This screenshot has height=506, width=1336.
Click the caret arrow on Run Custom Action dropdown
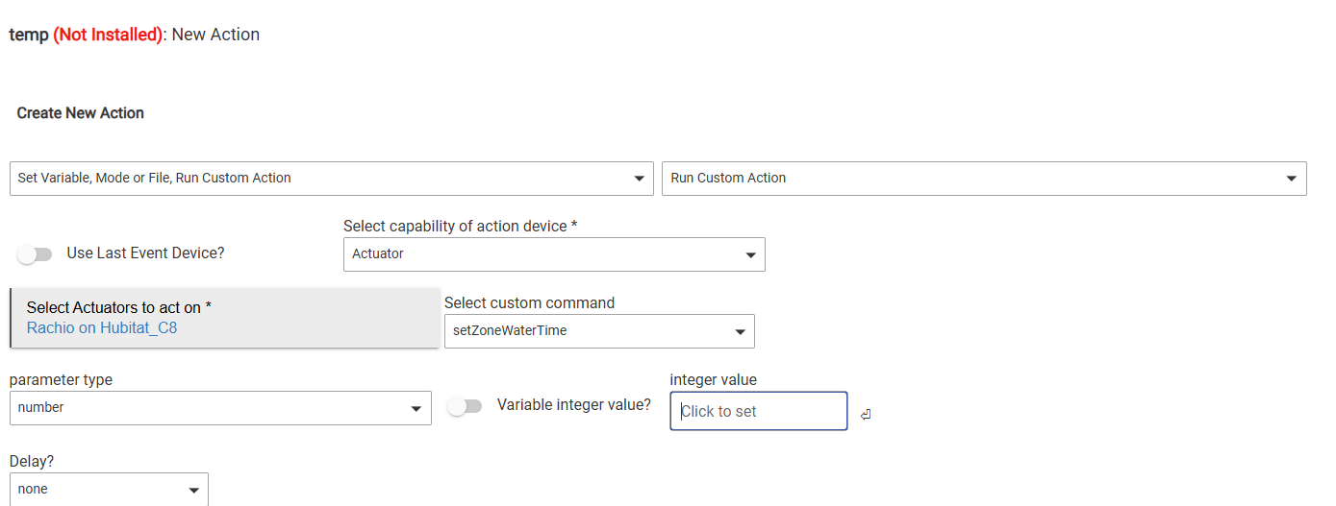click(1291, 179)
